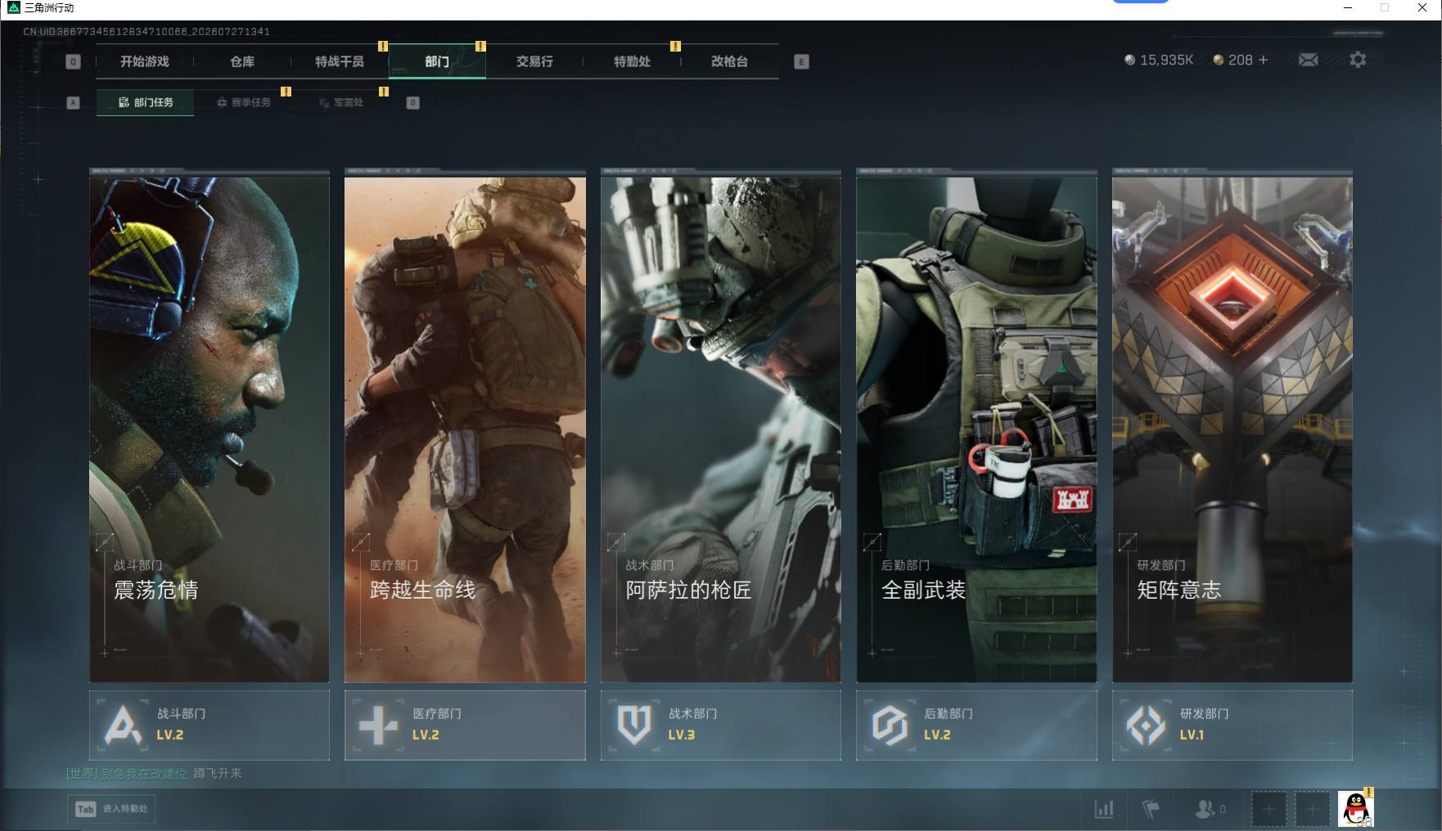Open the 仓库 tab
The image size is (1442, 831).
tap(242, 61)
